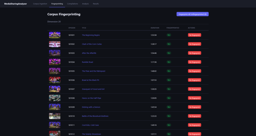256x136 pixels.
Task: Click thumbnail for S01E01 episode
Action: pyautogui.click(x=54, y=35)
